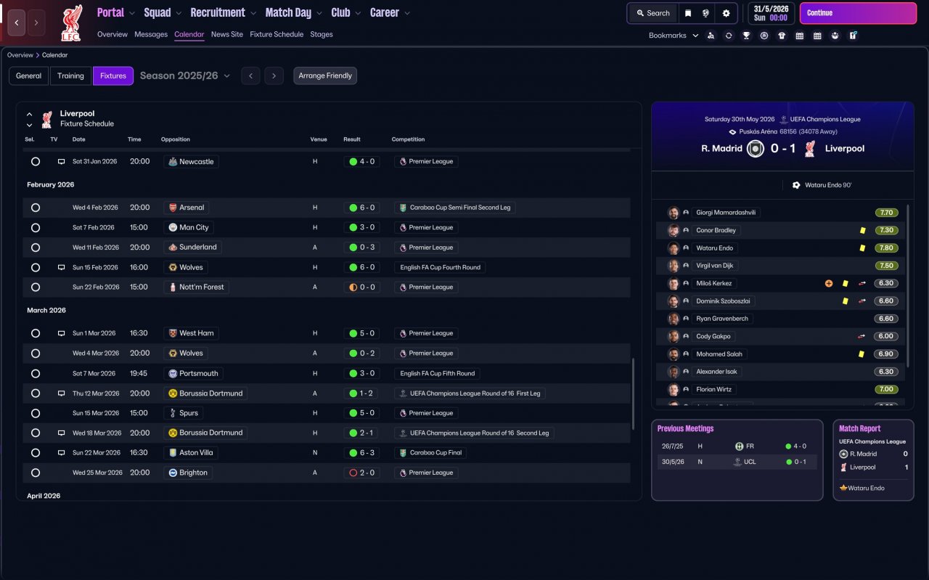The height and width of the screenshot is (580, 929).
Task: Click the Liverpool club crest logo
Action: point(71,23)
